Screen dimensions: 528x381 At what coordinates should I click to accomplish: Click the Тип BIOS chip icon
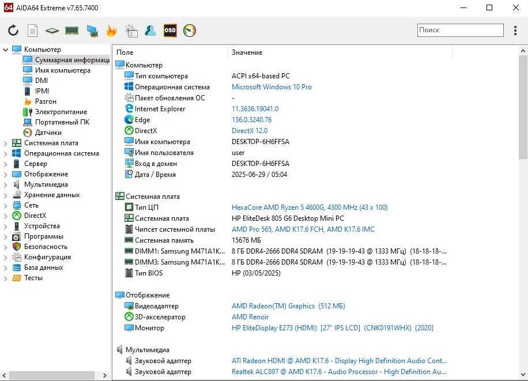[x=129, y=273]
